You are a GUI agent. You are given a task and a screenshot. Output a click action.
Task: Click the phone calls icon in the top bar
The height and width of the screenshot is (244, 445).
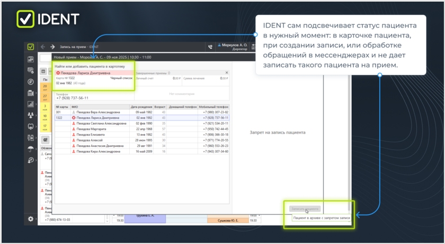[210, 47]
